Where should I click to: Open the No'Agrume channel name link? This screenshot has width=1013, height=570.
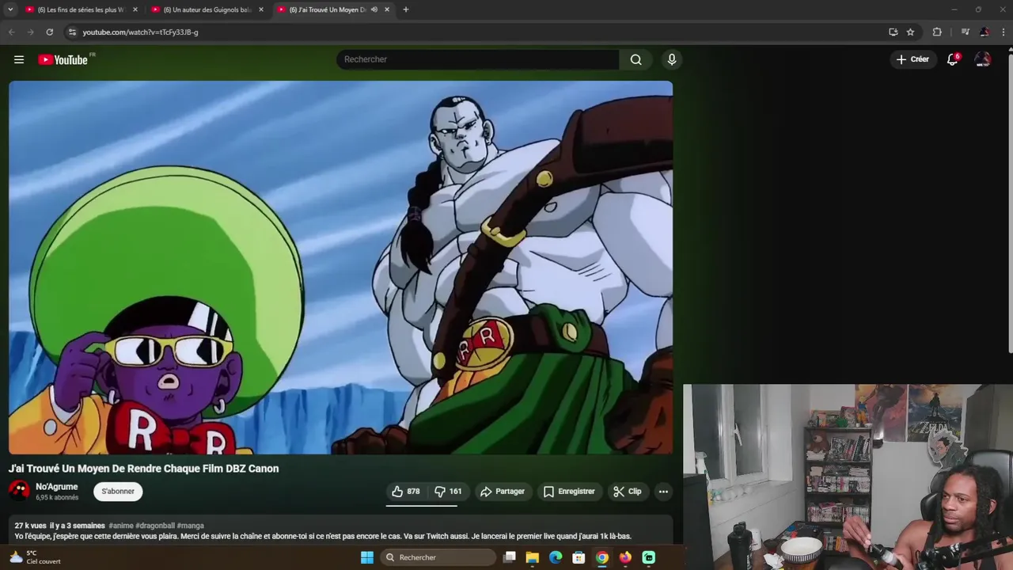pyautogui.click(x=57, y=487)
